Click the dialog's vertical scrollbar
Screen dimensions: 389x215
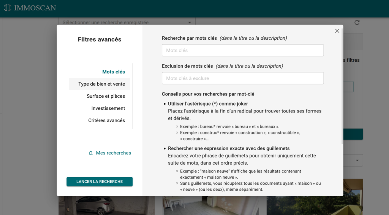(342, 87)
